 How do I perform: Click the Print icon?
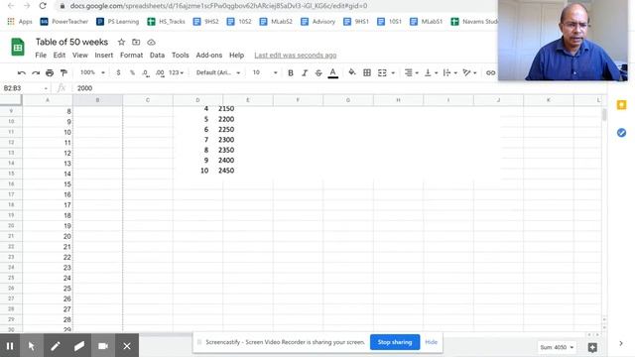(50, 72)
